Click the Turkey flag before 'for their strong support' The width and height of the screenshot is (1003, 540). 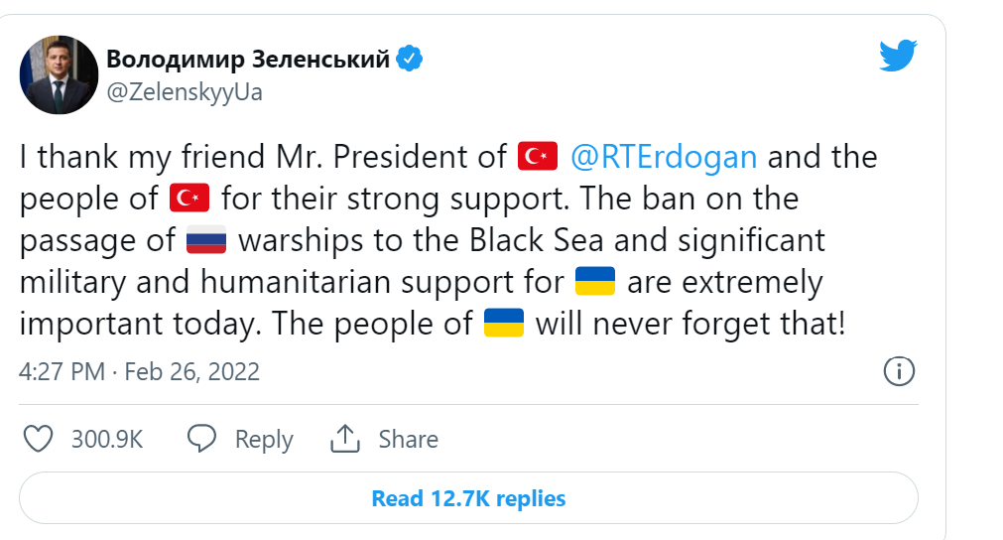189,199
